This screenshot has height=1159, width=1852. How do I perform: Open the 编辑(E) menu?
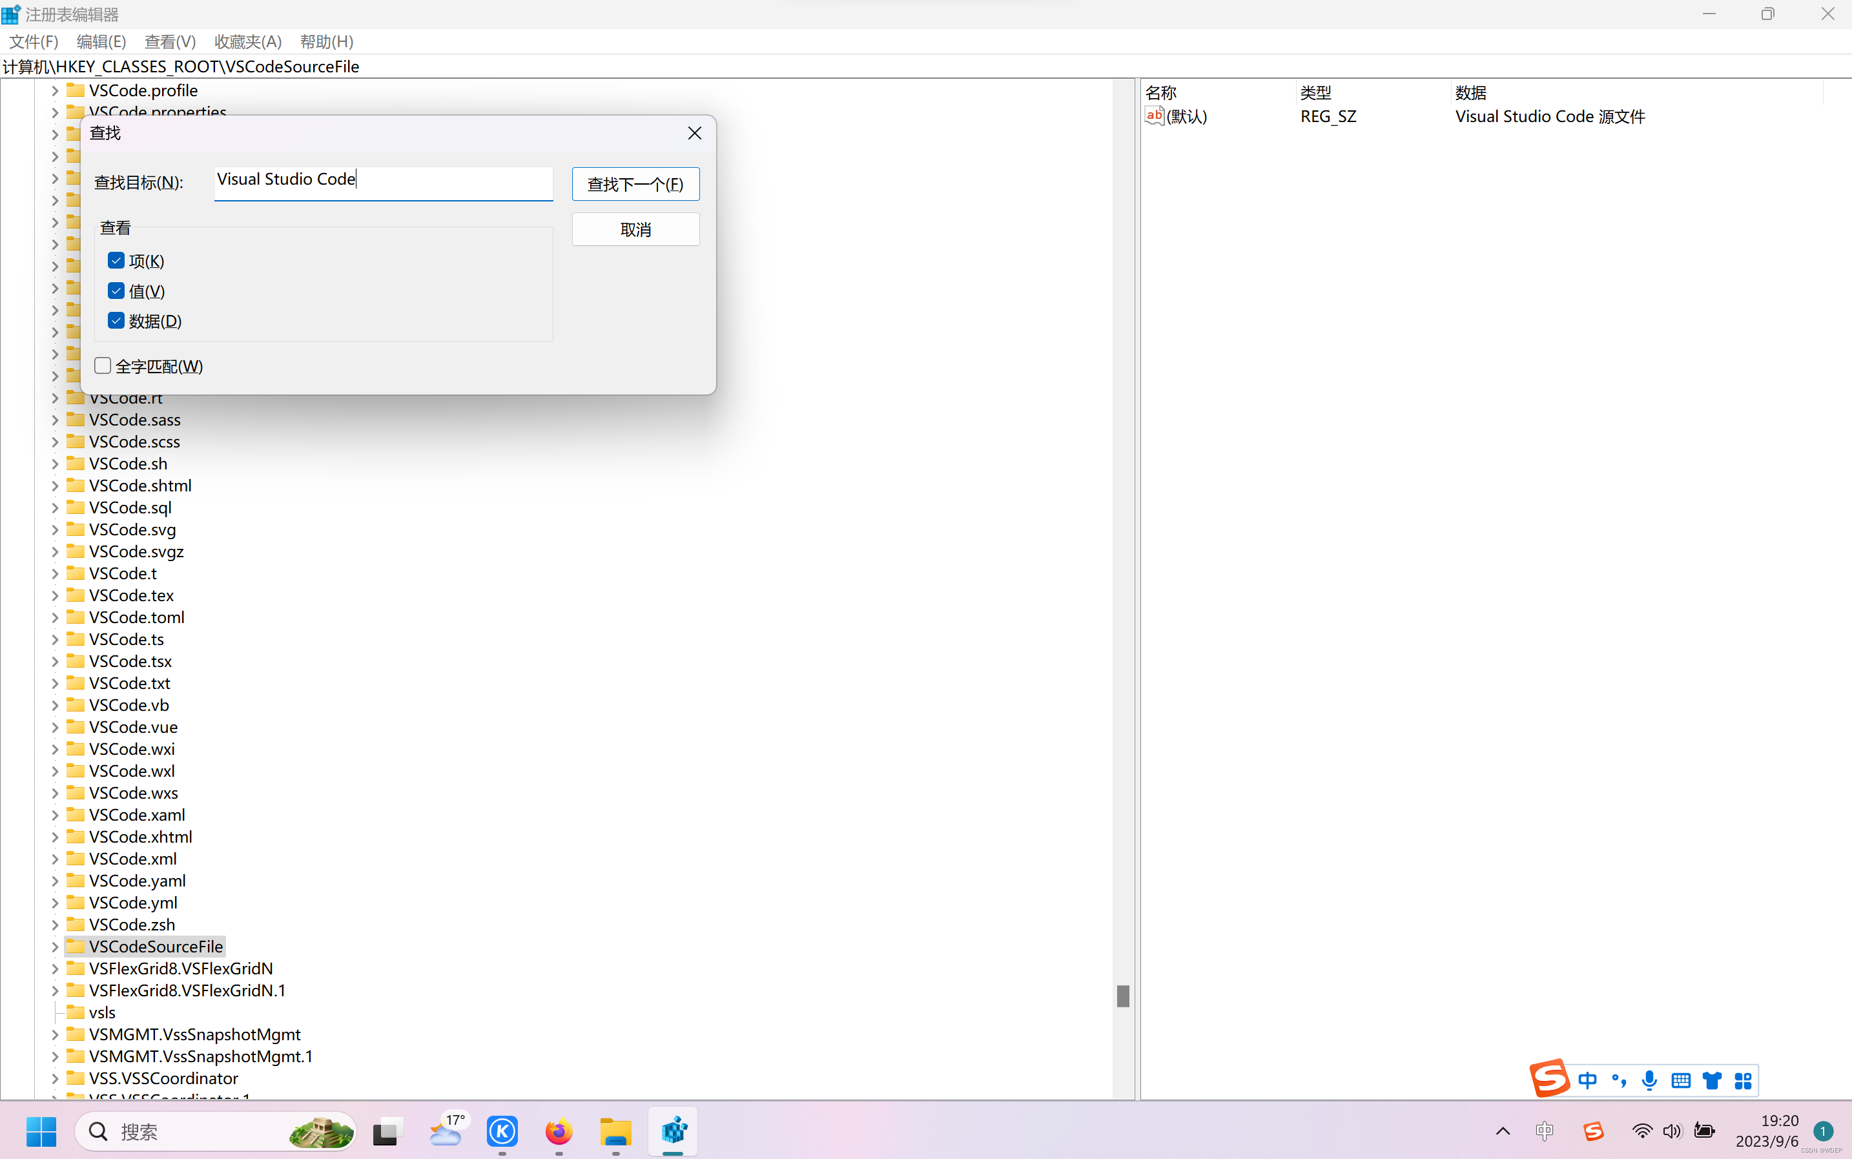tap(101, 41)
